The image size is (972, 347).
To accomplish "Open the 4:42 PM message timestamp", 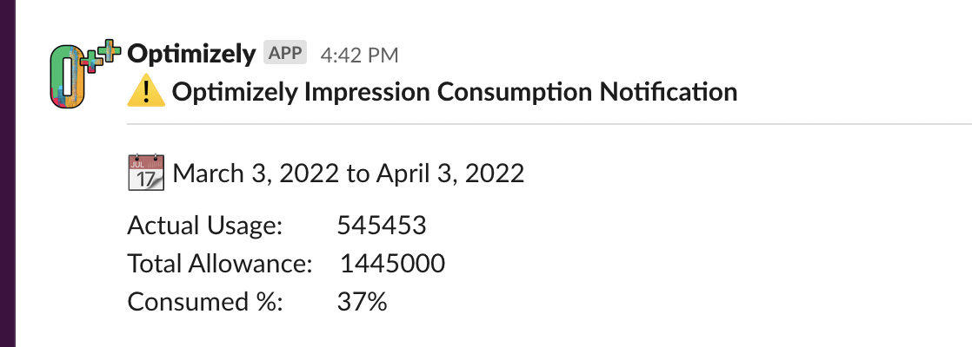I will 359,55.
